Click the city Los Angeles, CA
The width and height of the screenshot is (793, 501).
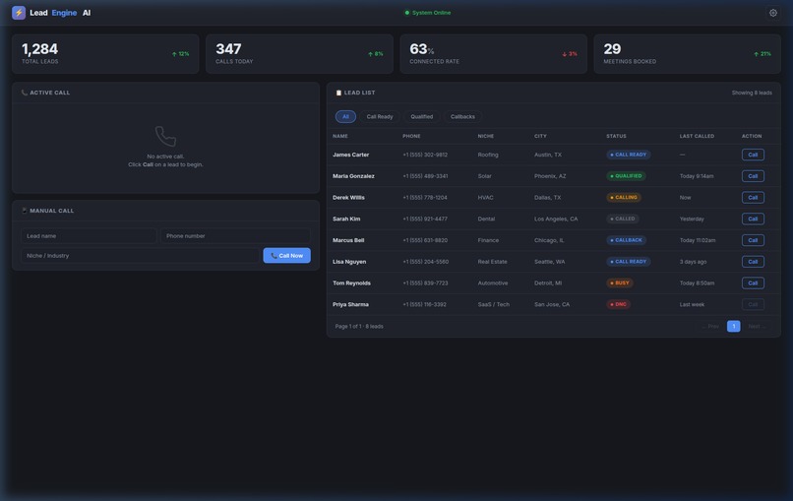[556, 219]
